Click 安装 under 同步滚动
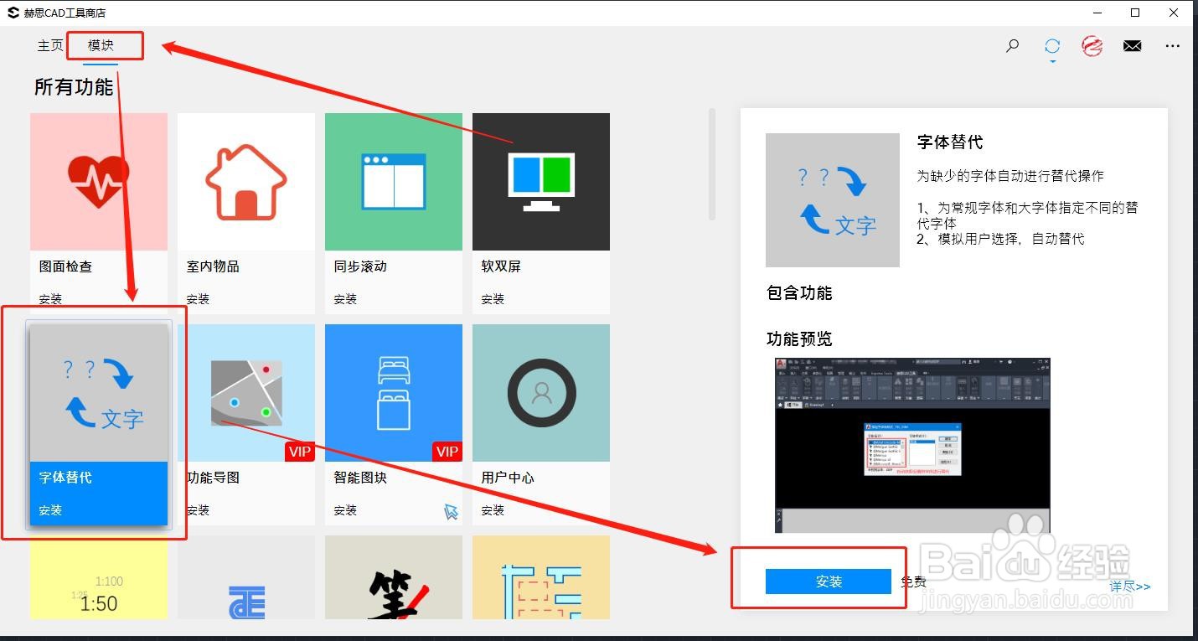 coord(345,299)
